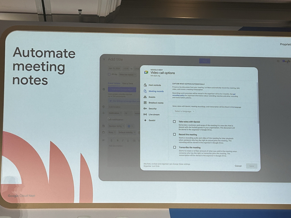Tick the Transcribe the meeting checkbox

click(x=175, y=147)
